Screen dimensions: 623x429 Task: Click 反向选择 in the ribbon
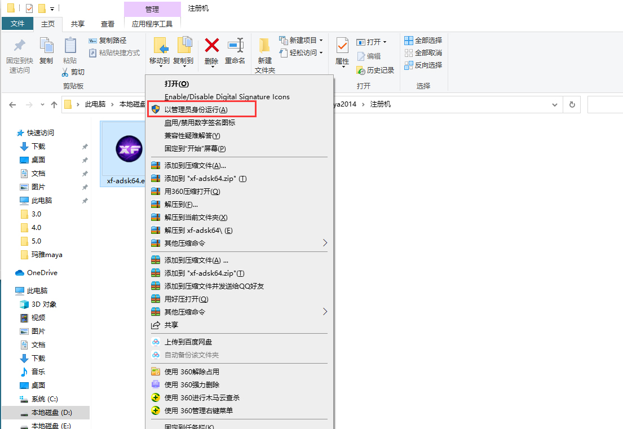coord(423,65)
